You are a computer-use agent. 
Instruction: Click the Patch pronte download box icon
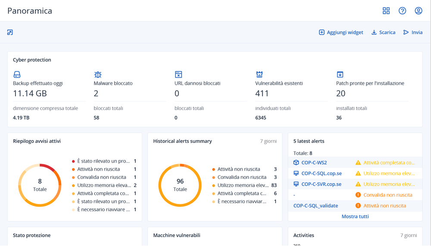pyautogui.click(x=340, y=74)
